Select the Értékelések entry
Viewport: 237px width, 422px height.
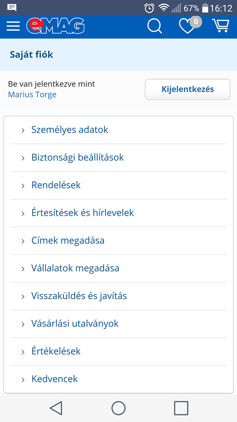point(118,352)
